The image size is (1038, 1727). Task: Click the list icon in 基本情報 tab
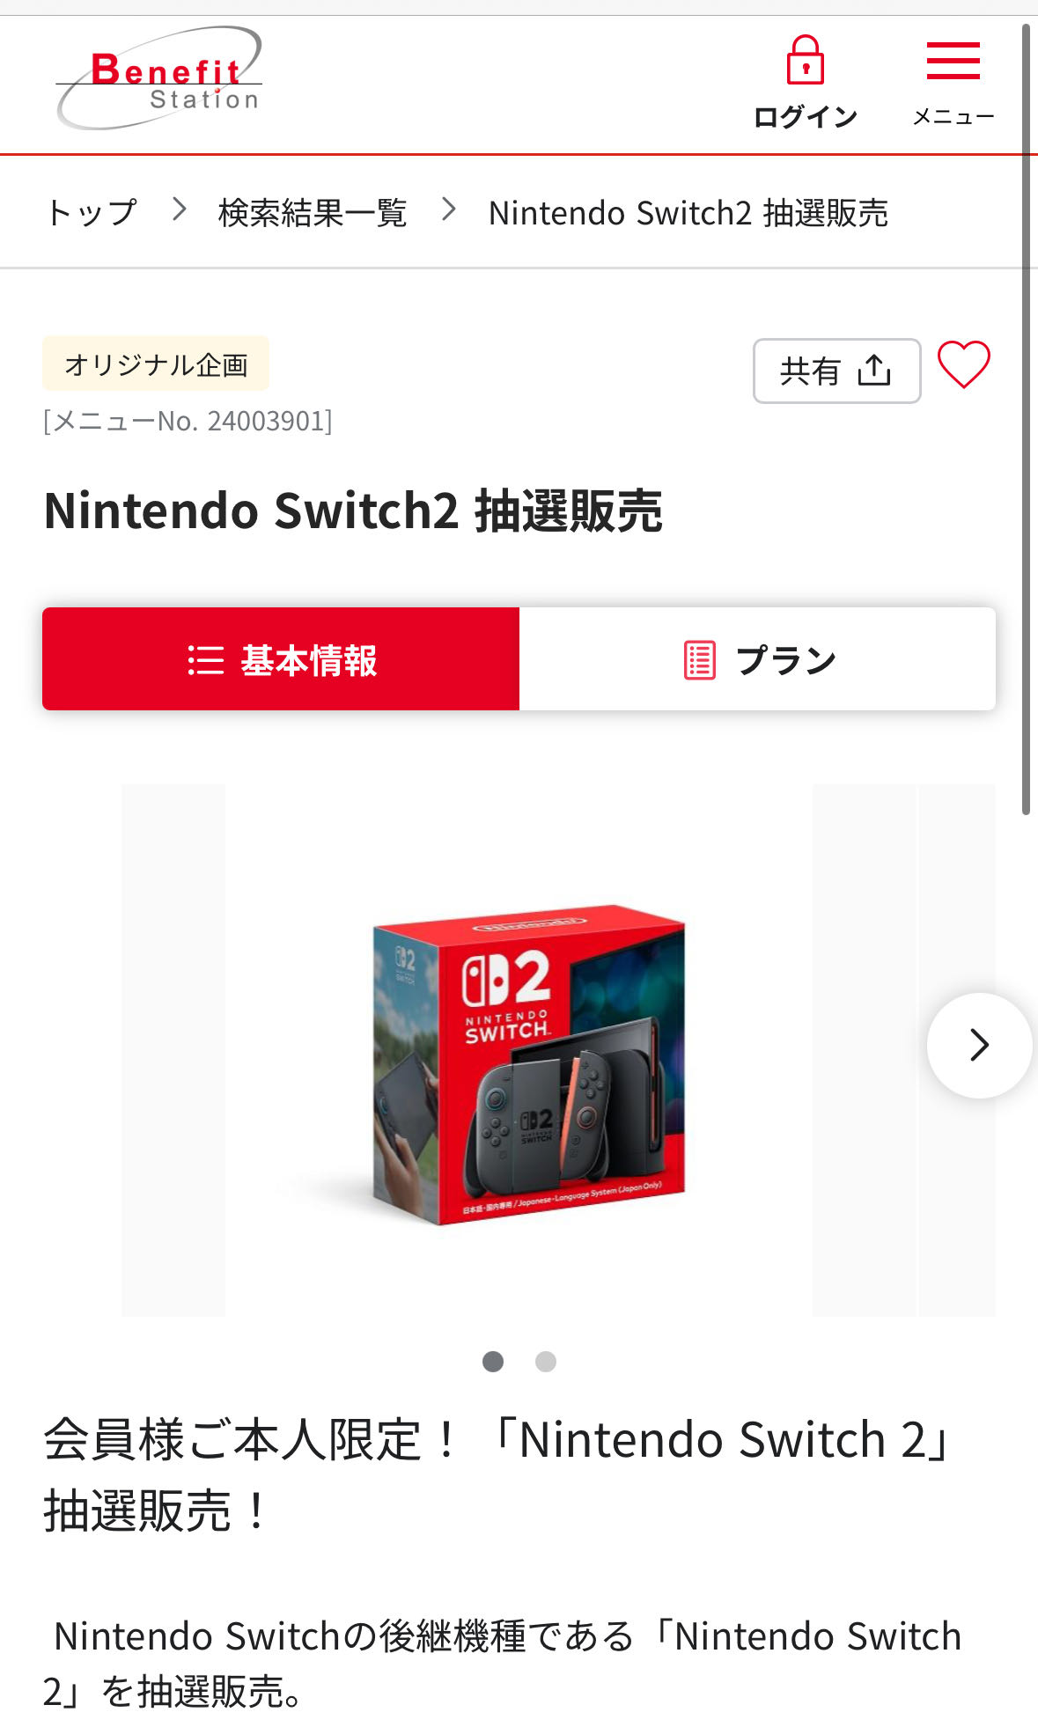click(206, 660)
